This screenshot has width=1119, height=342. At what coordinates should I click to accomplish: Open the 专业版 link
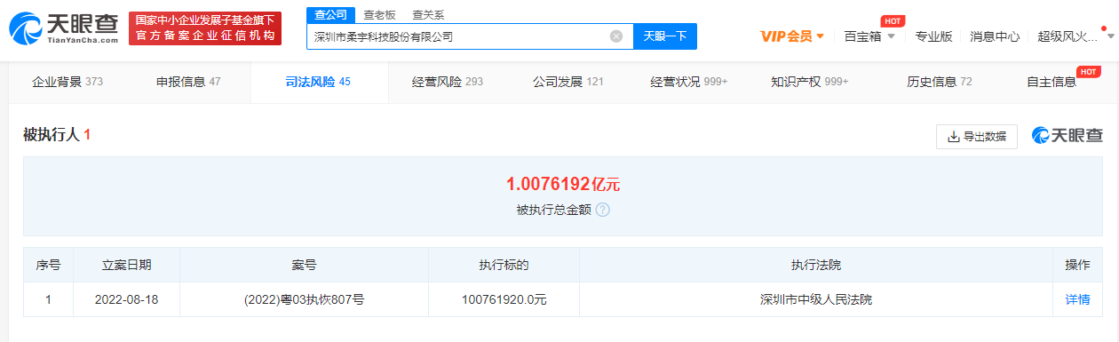click(933, 36)
